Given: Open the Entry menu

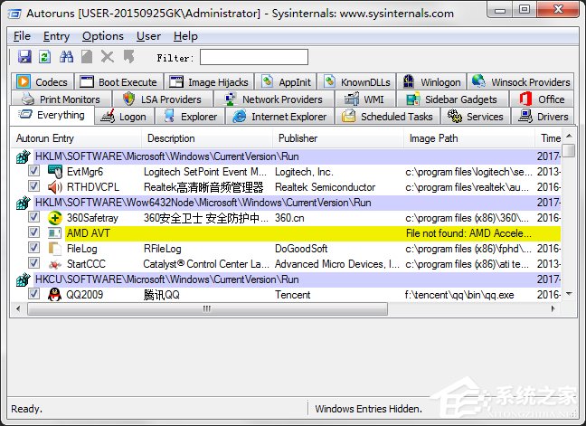Looking at the screenshot, I should pos(56,36).
